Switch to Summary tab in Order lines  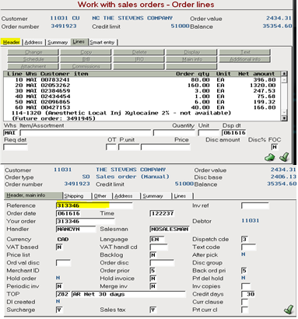pos(58,42)
